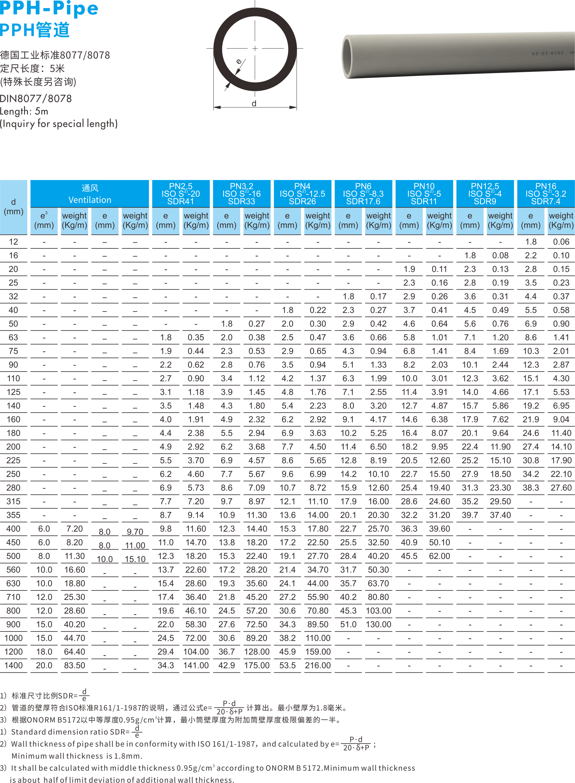Click the PN12.5 SDR9 header
This screenshot has height=783, width=575.
(485, 194)
